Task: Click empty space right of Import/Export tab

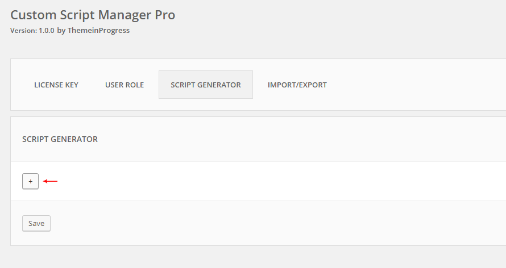Action: coord(415,85)
